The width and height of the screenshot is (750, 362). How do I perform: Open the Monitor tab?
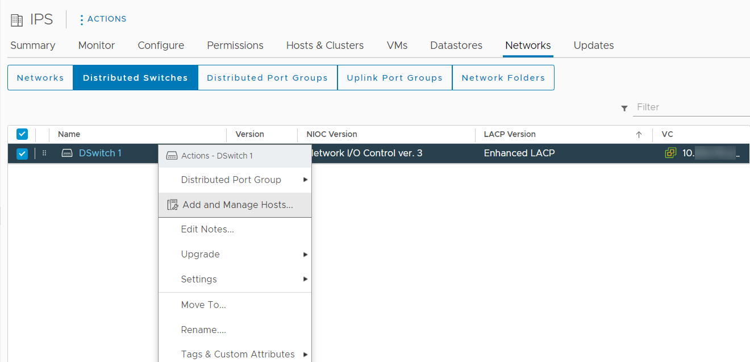(97, 45)
